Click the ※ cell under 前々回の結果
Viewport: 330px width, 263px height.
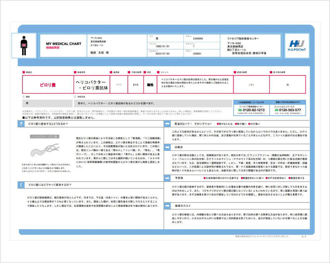[287, 85]
